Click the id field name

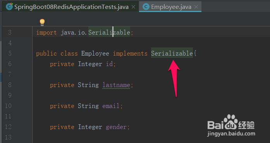tap(109, 64)
